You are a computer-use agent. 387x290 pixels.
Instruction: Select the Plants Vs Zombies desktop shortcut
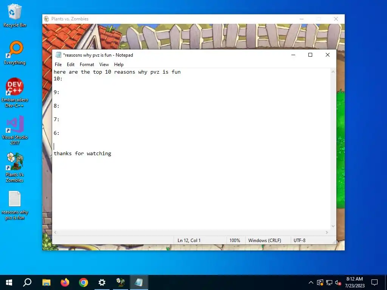[x=15, y=168]
